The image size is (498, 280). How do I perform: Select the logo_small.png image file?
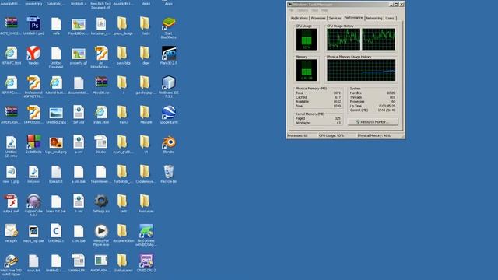coord(56,144)
